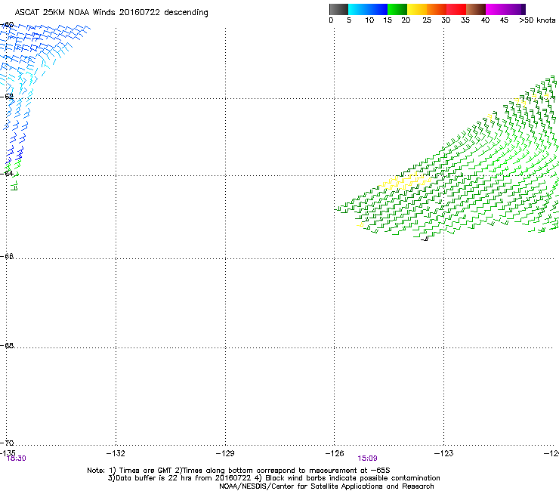Click the 18:30 timestamp label

tap(17, 459)
